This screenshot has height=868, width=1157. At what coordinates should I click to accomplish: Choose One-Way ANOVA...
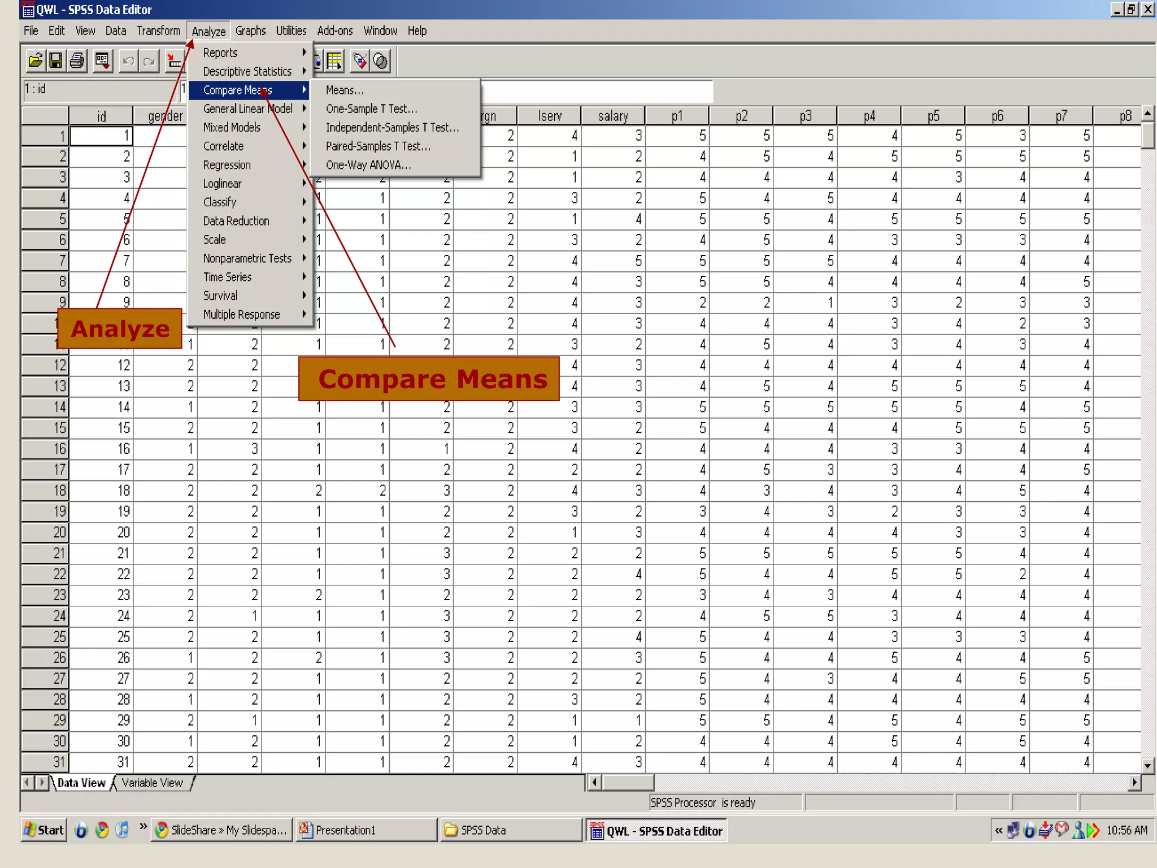[395, 165]
